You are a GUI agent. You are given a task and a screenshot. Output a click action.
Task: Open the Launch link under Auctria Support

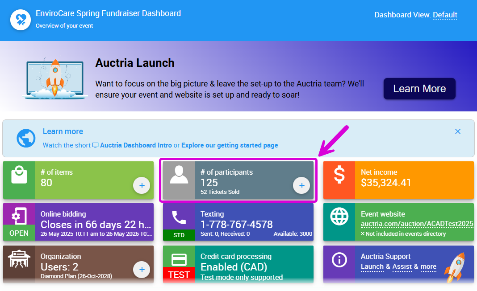[x=372, y=266]
